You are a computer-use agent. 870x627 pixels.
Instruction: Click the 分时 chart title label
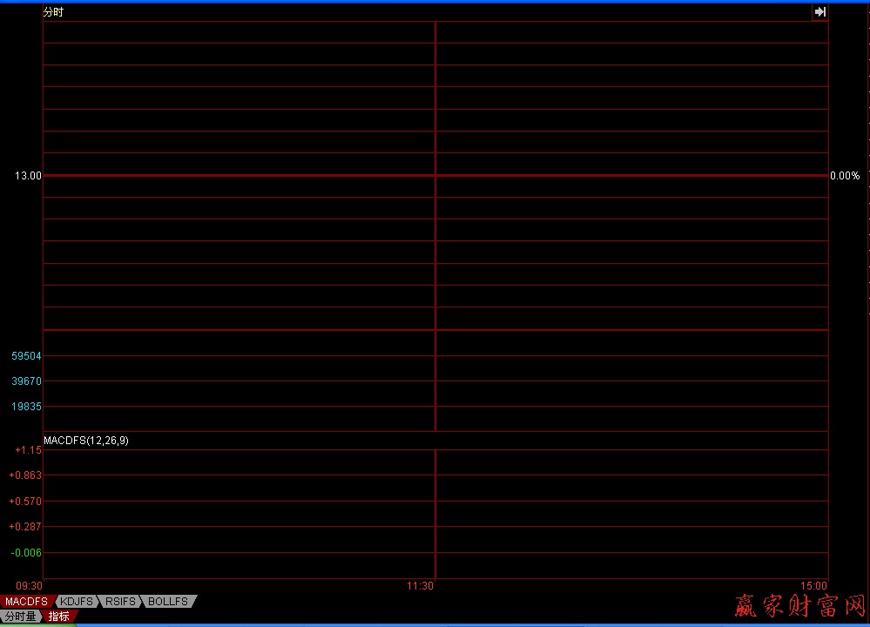coord(53,12)
